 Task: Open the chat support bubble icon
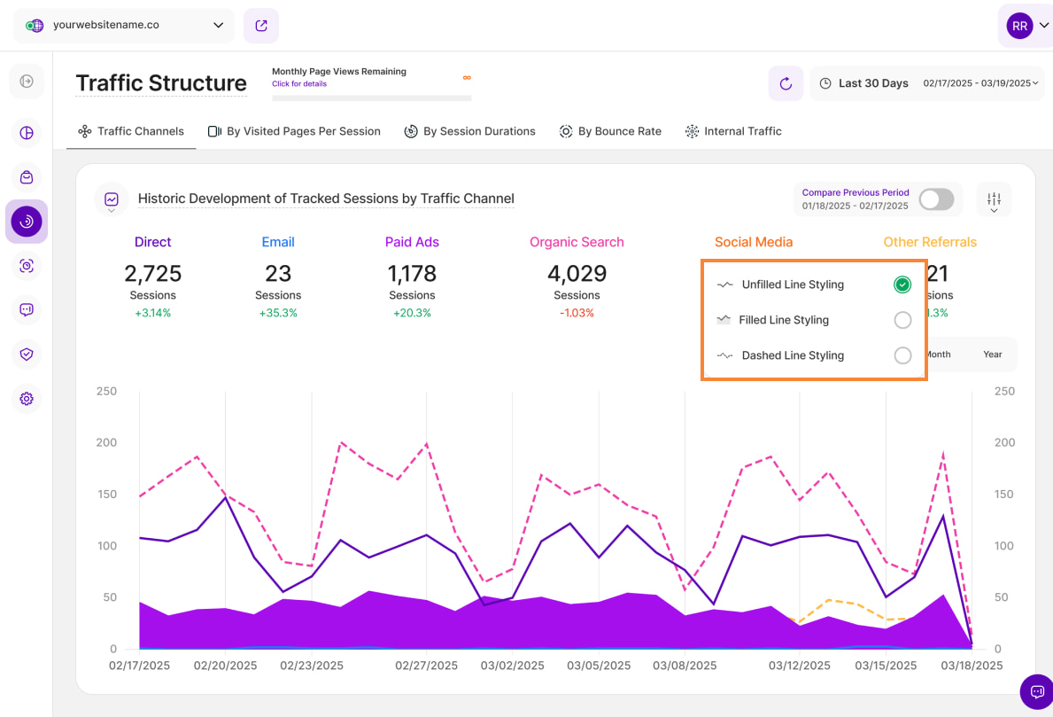pyautogui.click(x=1035, y=691)
